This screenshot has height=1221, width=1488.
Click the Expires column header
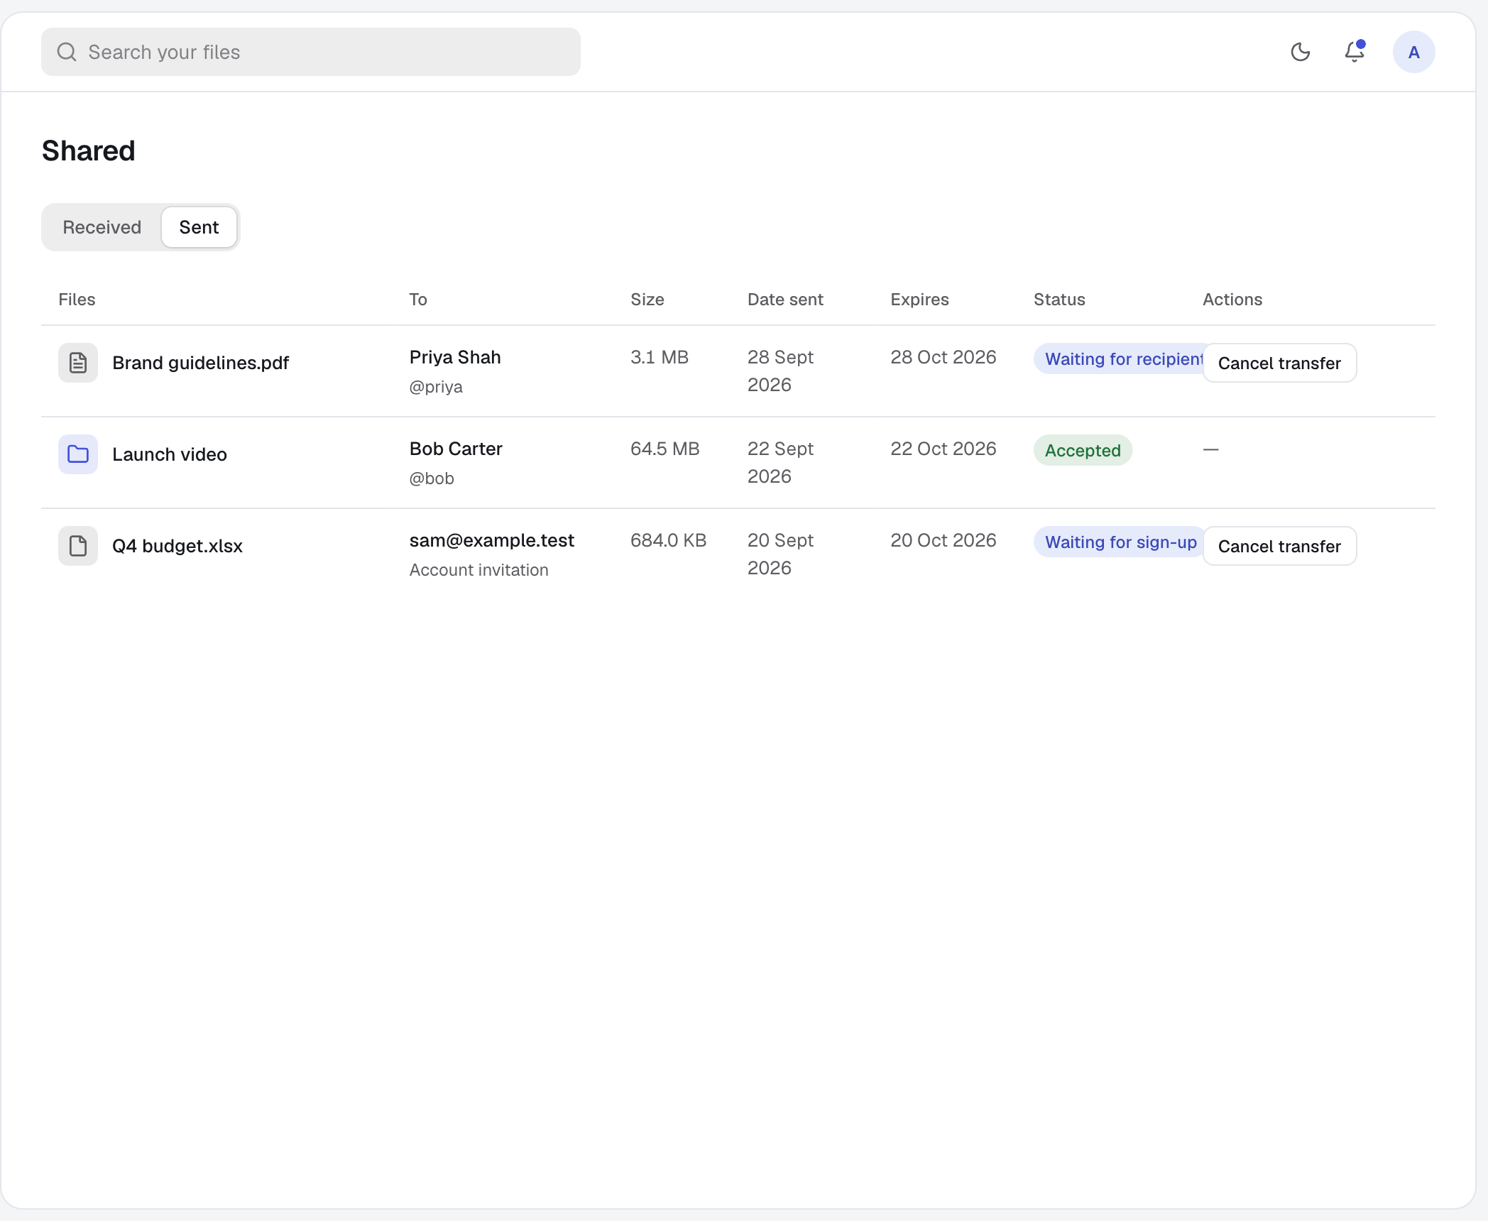[x=919, y=300]
